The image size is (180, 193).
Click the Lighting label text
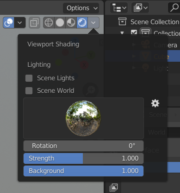[39, 65]
